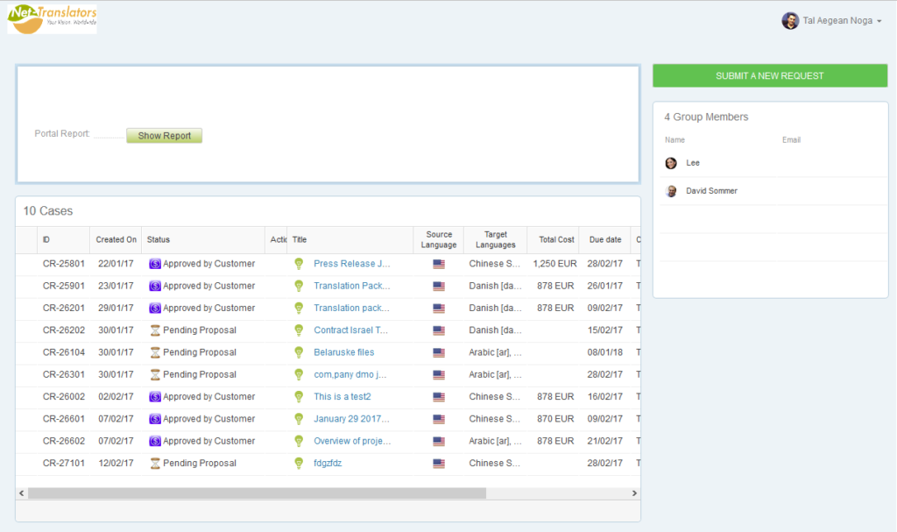Click the Tal Aegean Noga avatar

pos(790,21)
